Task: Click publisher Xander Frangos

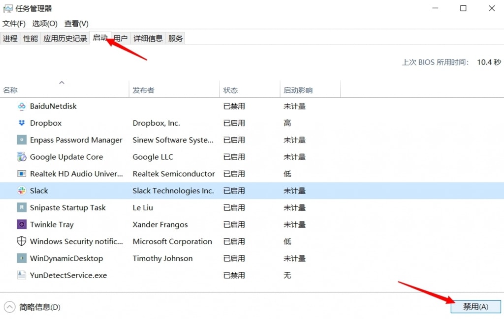Action: (x=160, y=224)
